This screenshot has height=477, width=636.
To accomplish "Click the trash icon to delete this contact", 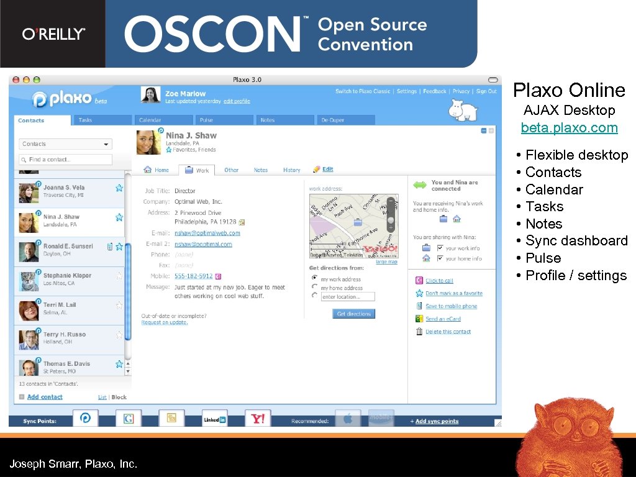I will click(419, 331).
